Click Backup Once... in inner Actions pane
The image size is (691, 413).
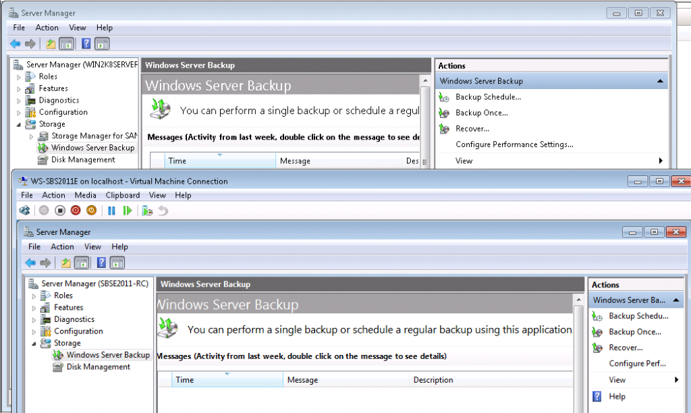[635, 332]
